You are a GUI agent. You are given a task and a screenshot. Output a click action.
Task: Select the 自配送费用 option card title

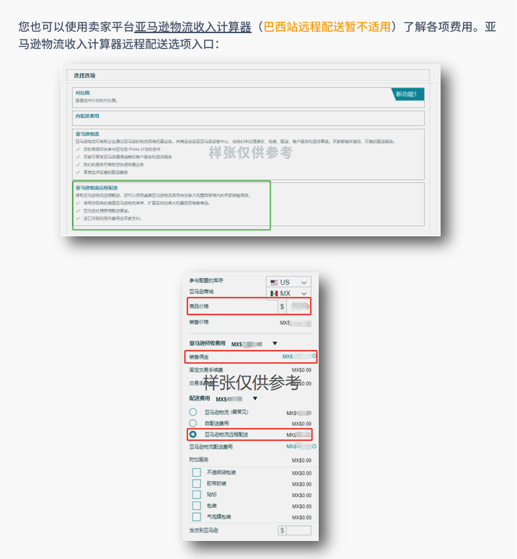click(87, 116)
